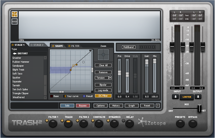This screenshot has width=215, height=138.
Task: Click the red Bypass button
Action: 83,106
